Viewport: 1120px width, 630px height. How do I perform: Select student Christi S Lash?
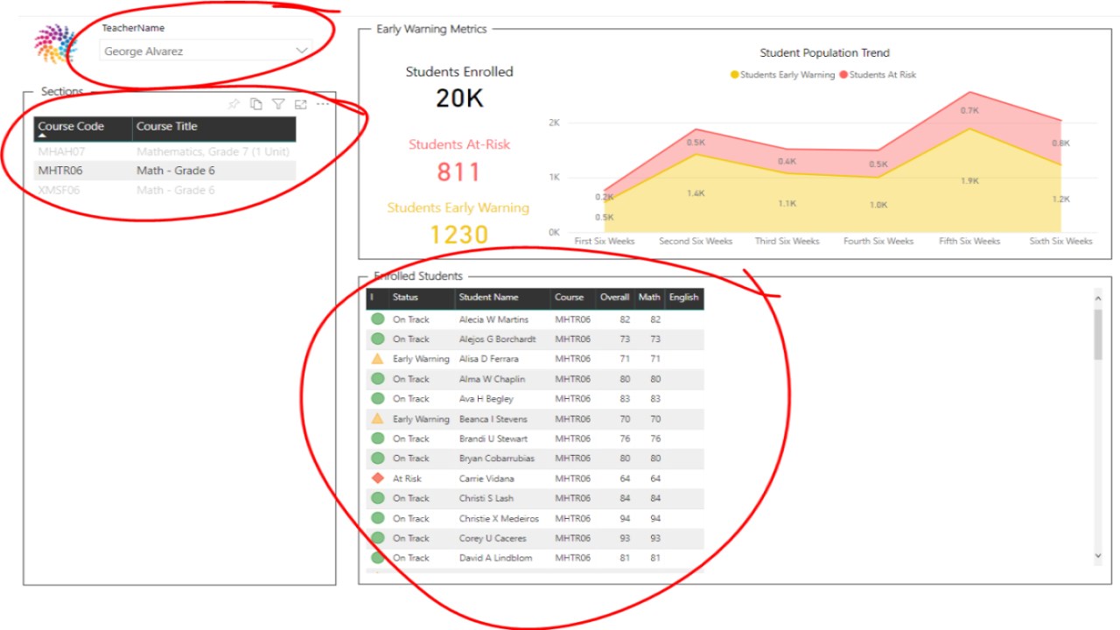tap(486, 498)
